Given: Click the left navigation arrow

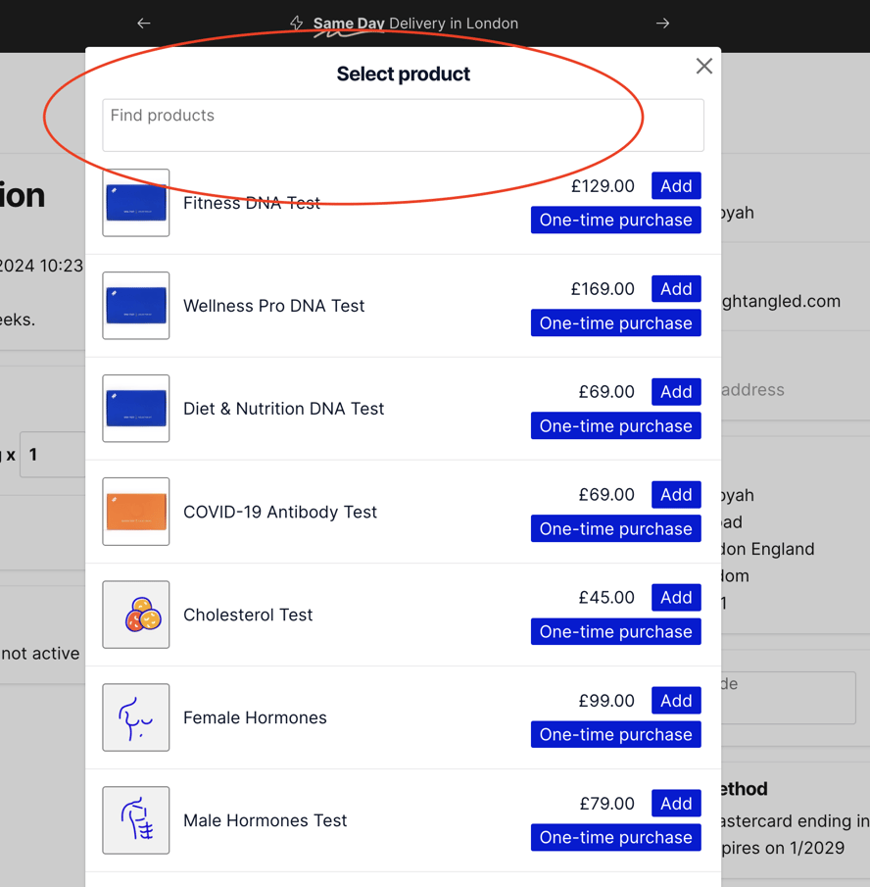Looking at the screenshot, I should (x=143, y=23).
